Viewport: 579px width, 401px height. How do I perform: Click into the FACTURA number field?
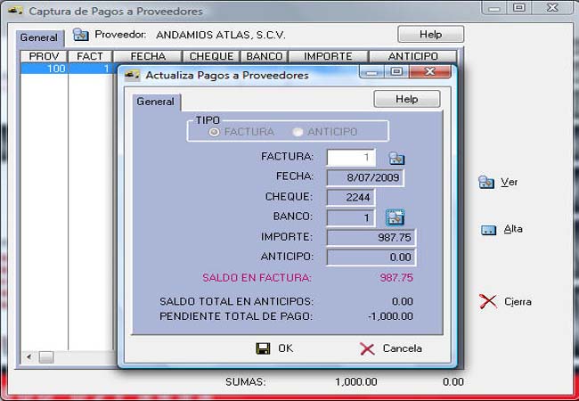click(351, 158)
